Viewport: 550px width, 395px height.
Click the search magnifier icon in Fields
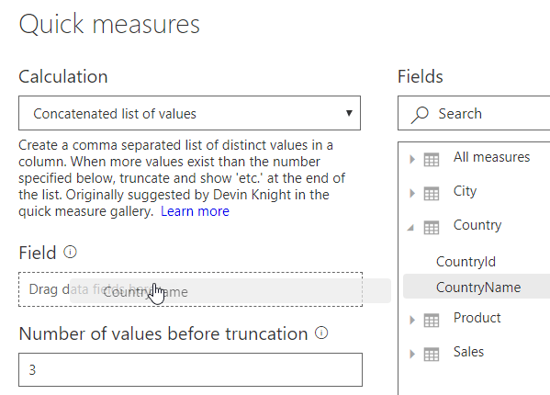pyautogui.click(x=420, y=115)
